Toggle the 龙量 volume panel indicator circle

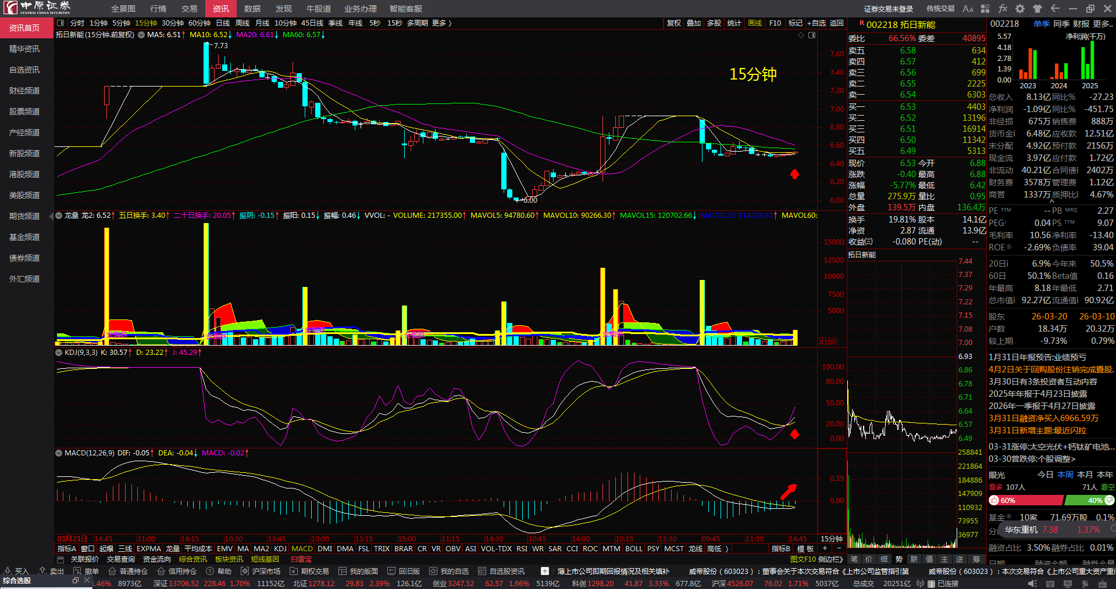tap(59, 216)
